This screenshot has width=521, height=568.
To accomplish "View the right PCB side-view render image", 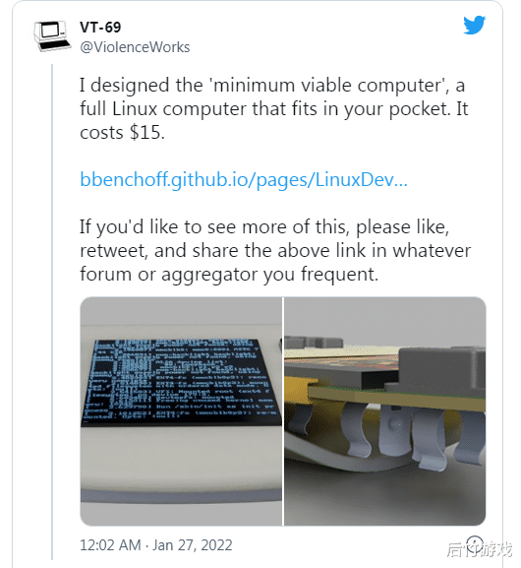I will (x=385, y=411).
